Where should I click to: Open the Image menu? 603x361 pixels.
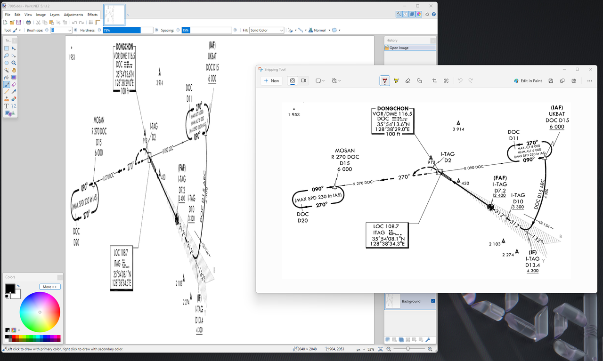pyautogui.click(x=41, y=15)
